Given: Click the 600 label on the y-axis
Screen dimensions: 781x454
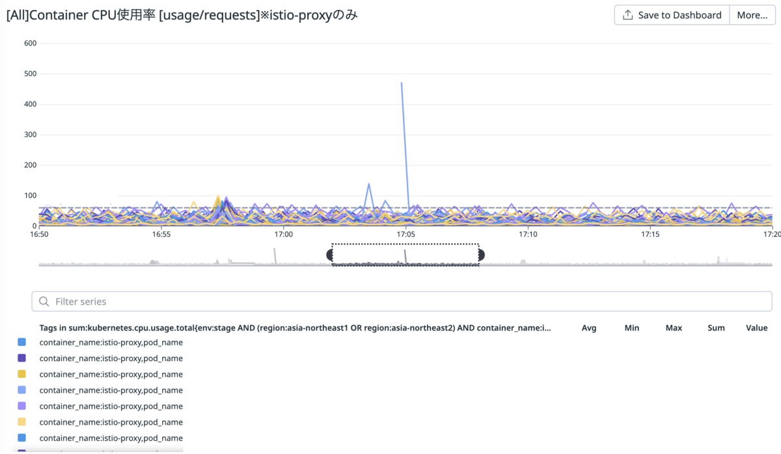Looking at the screenshot, I should coord(30,44).
